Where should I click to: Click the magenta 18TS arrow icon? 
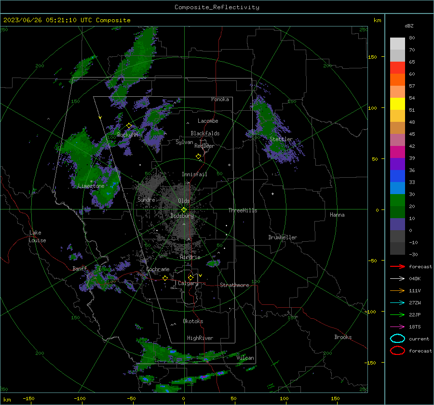tap(397, 327)
